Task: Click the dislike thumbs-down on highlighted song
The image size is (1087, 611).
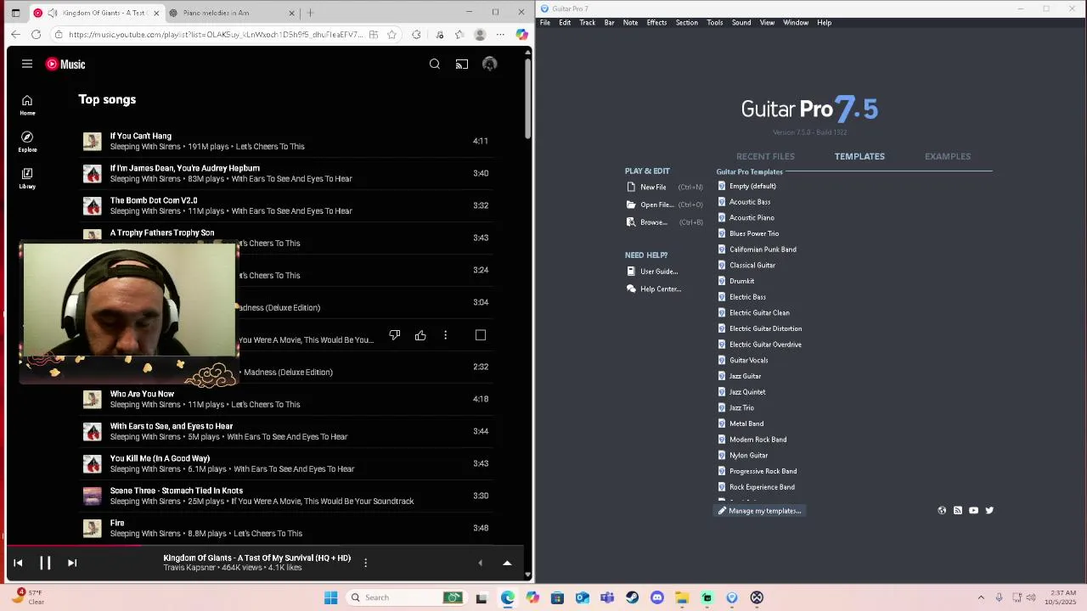Action: click(395, 335)
